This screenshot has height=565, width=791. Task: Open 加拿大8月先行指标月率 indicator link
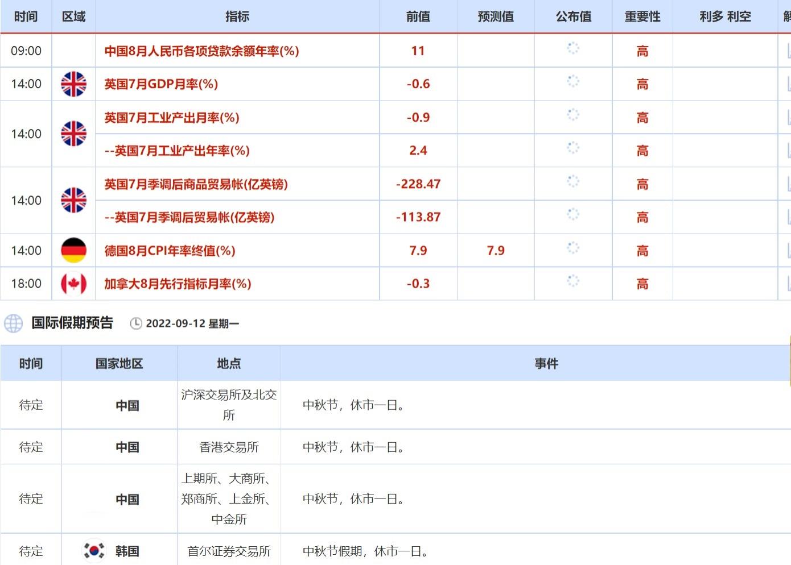point(178,284)
